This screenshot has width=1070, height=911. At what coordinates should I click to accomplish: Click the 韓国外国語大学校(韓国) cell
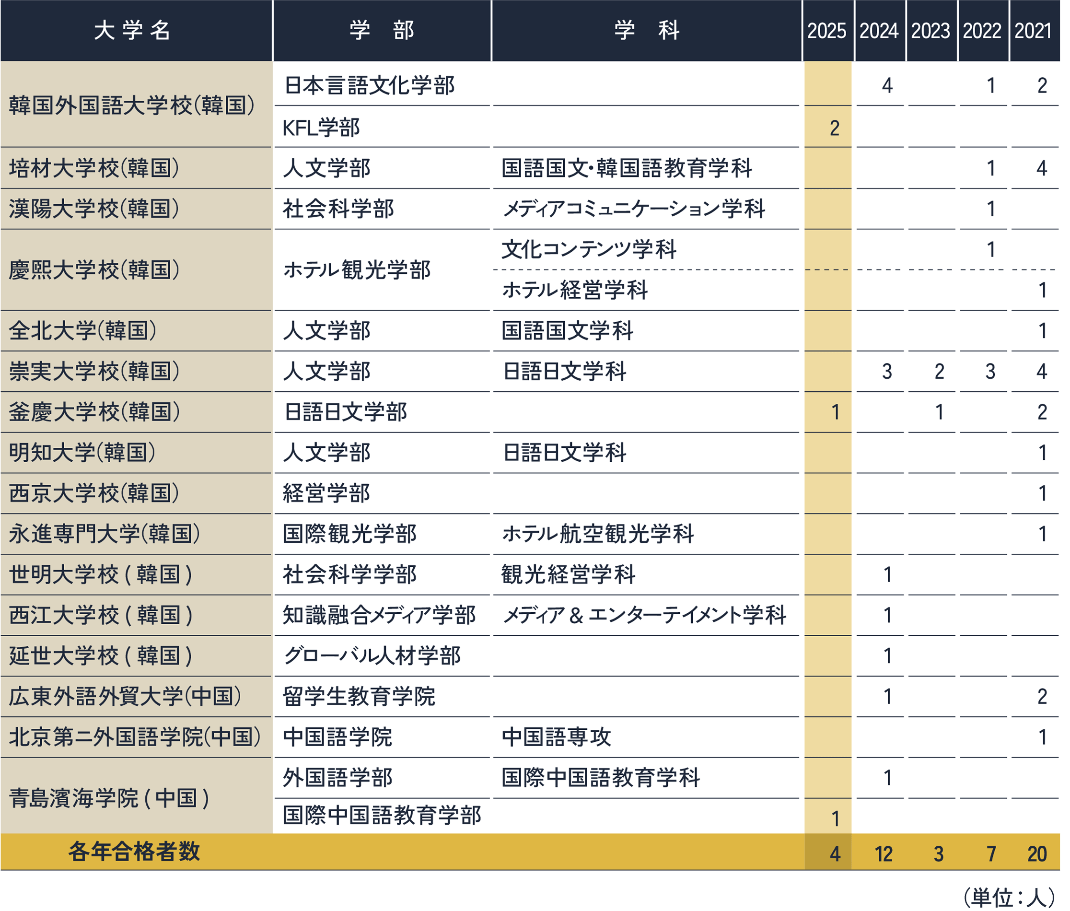pos(132,105)
